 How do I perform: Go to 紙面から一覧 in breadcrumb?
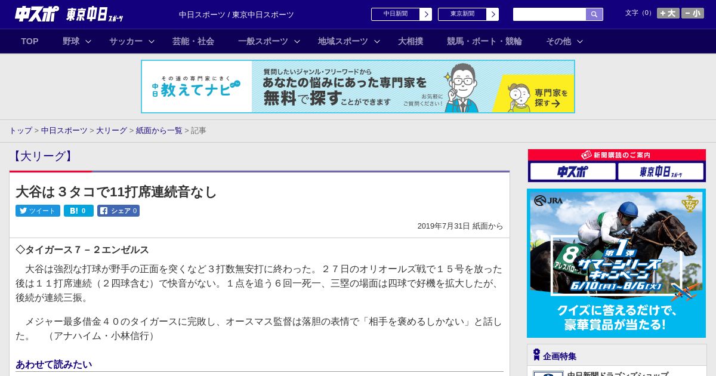(159, 130)
